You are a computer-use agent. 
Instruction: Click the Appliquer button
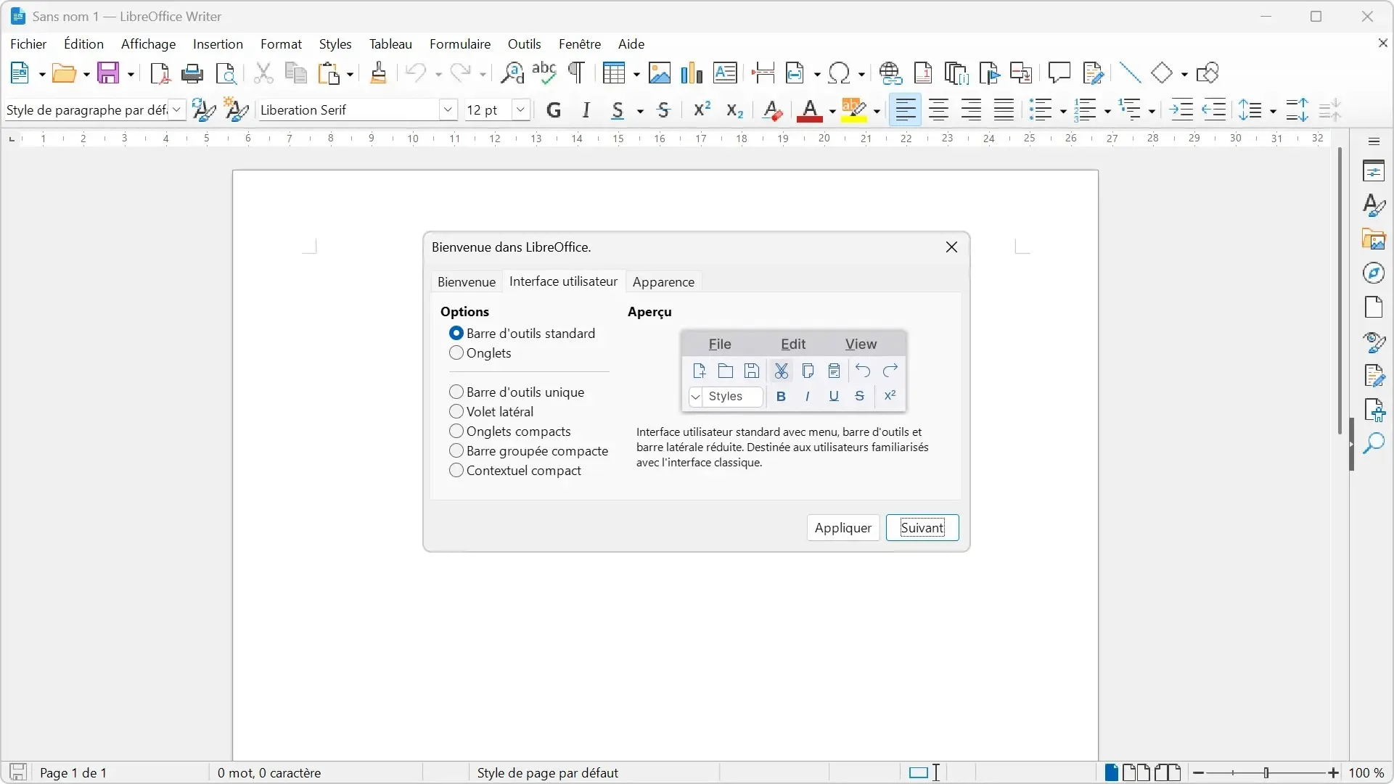[x=842, y=527]
